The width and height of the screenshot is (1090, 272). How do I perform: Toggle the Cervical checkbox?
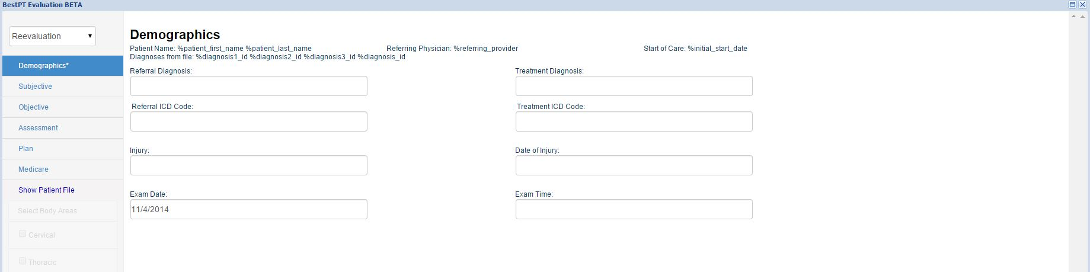tap(23, 234)
